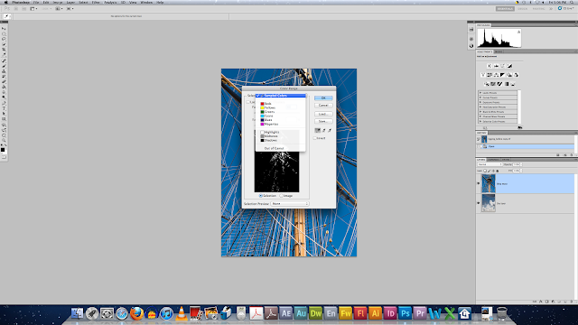Click the Brightness/Contrast adjustment icon

point(489,66)
